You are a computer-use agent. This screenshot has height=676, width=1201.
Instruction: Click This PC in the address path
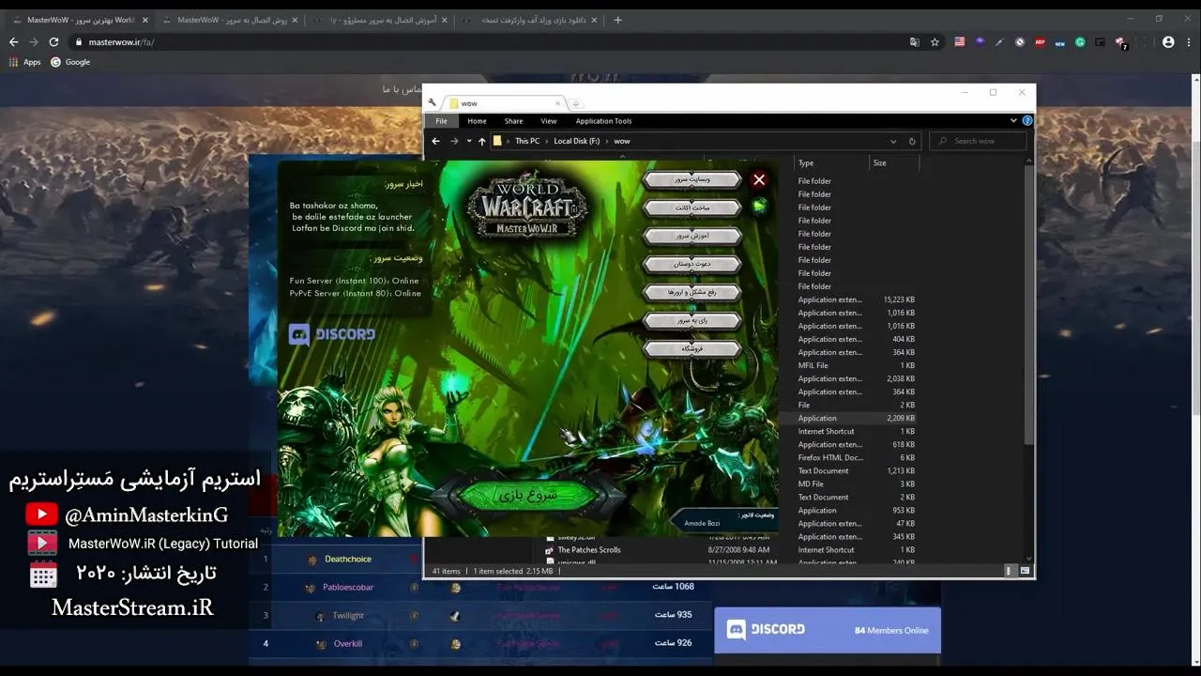pos(527,141)
